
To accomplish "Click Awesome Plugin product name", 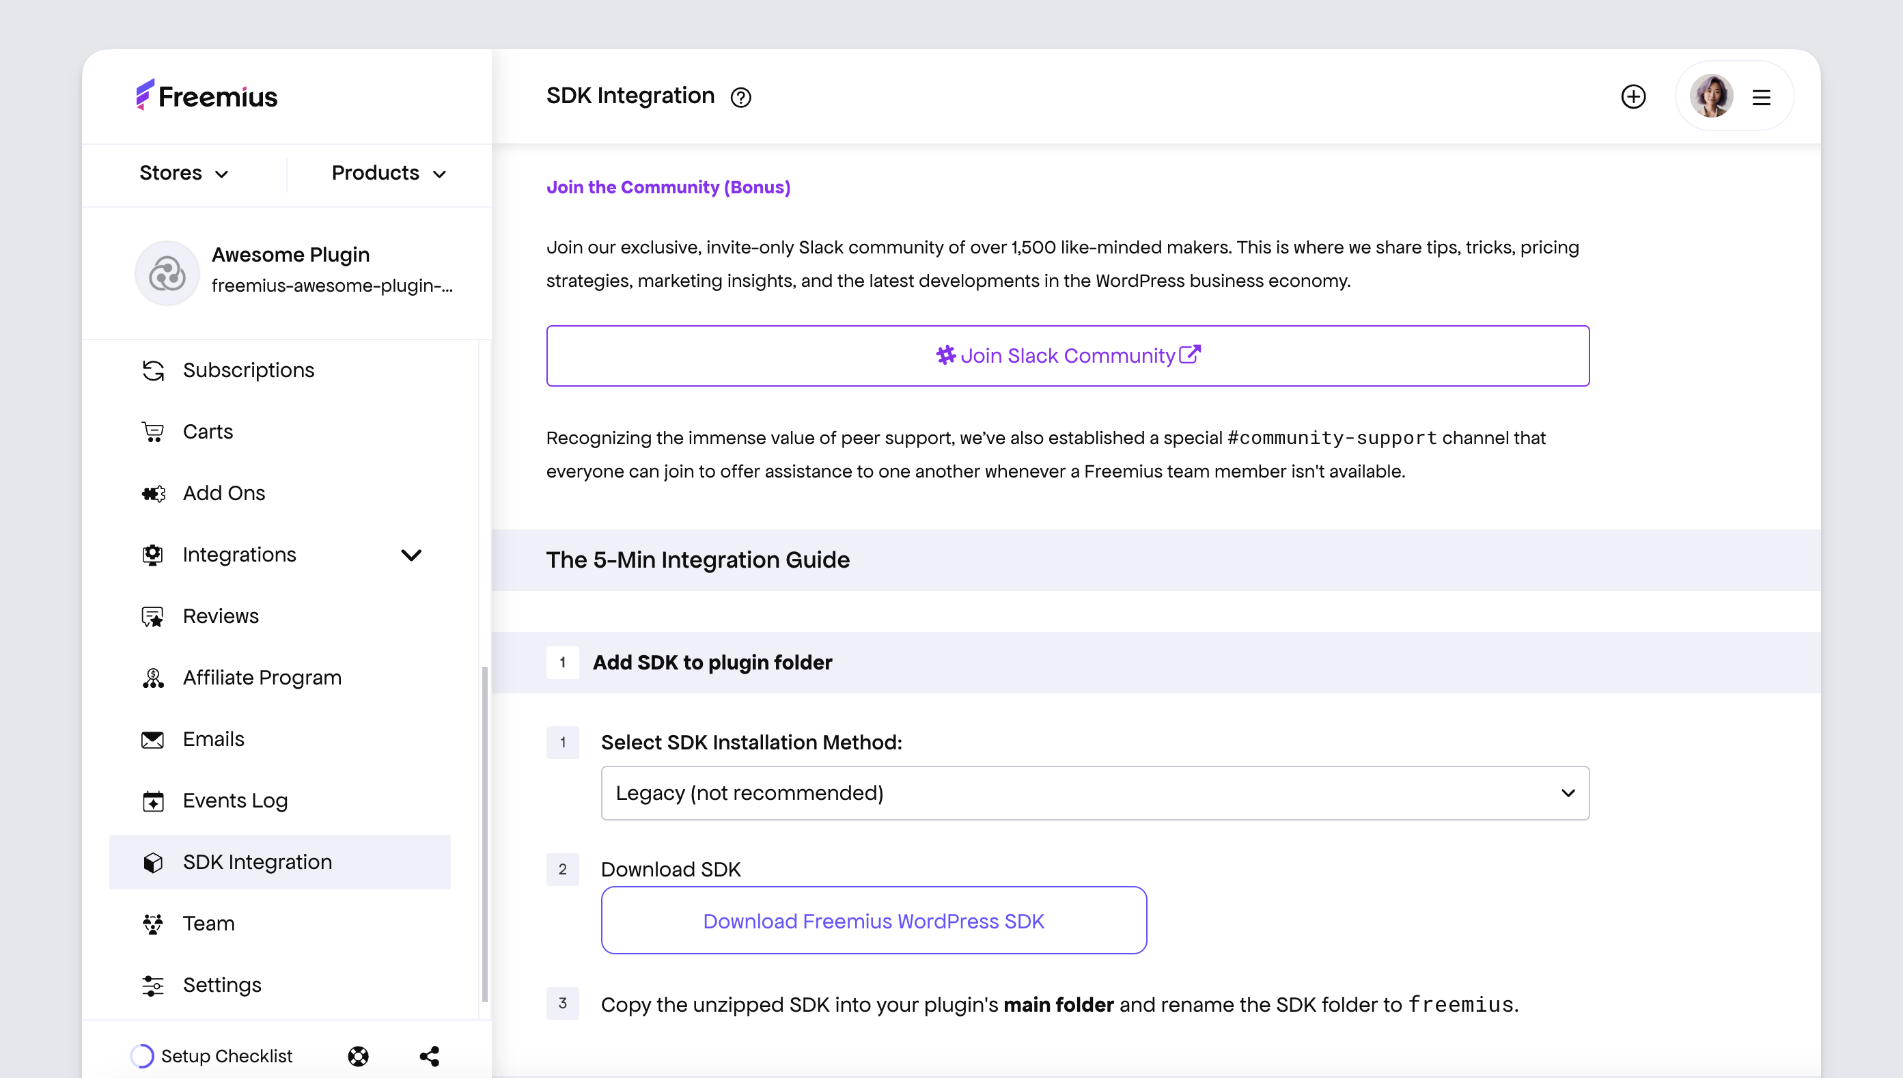I will click(x=290, y=255).
